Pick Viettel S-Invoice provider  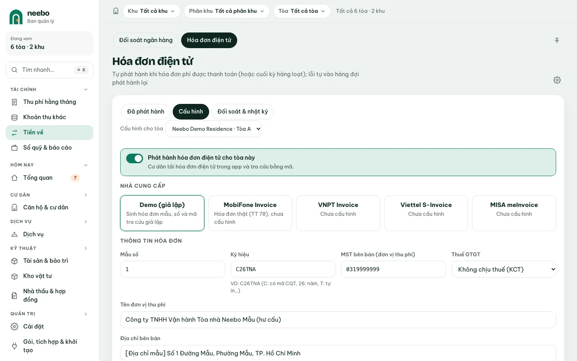(x=426, y=213)
